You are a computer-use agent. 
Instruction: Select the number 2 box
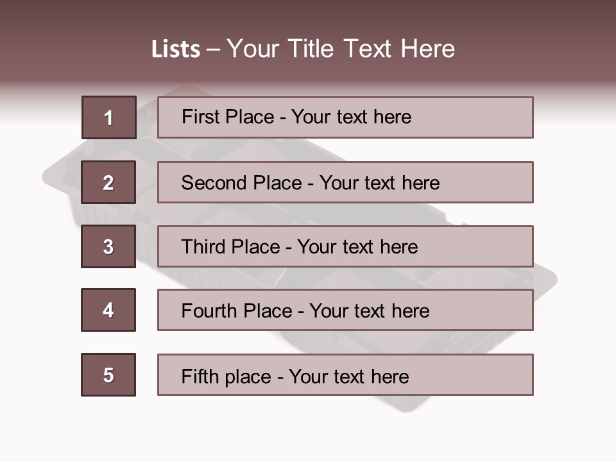pos(108,182)
